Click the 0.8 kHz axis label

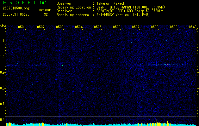point(3,88)
